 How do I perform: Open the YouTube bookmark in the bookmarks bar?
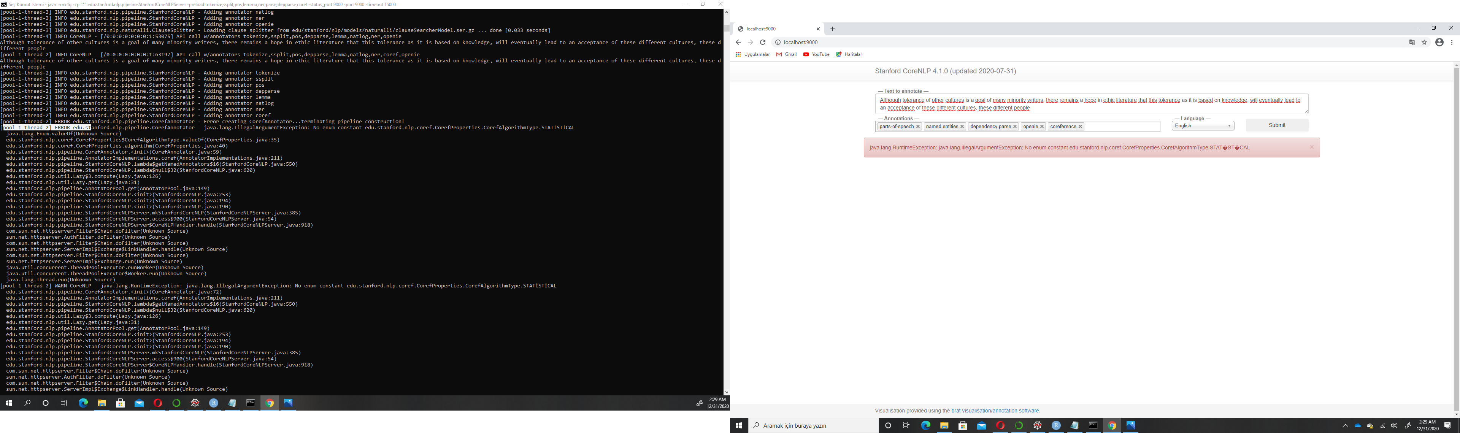816,54
